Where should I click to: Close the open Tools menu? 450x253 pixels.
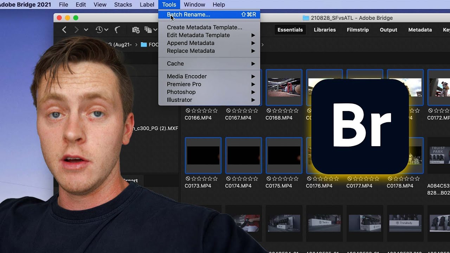pyautogui.click(x=169, y=5)
